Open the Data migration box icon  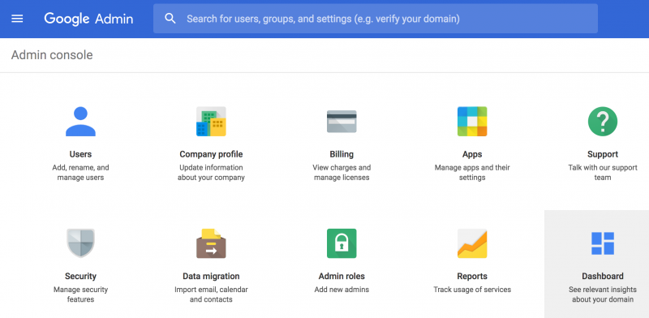(x=211, y=243)
